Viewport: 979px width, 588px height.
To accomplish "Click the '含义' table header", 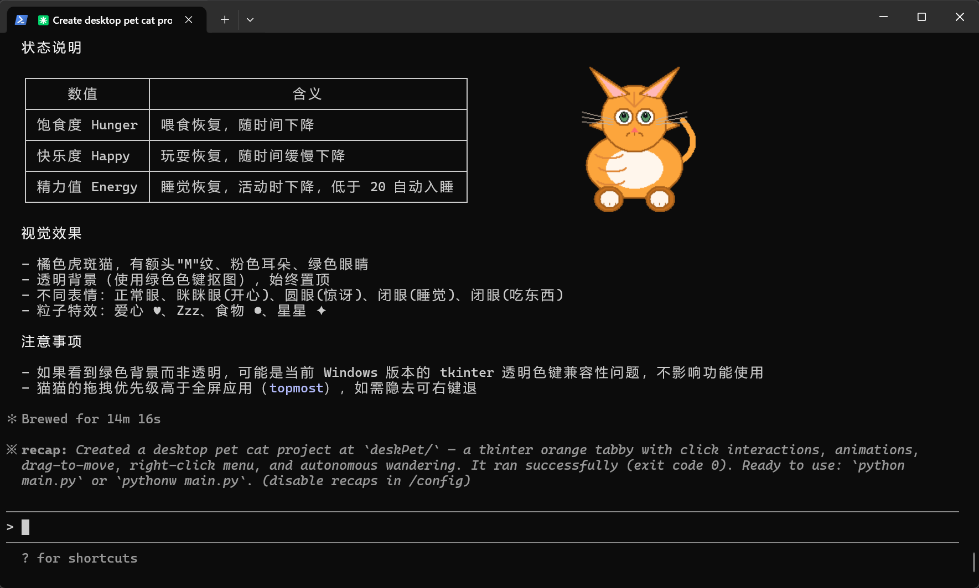I will coord(307,94).
